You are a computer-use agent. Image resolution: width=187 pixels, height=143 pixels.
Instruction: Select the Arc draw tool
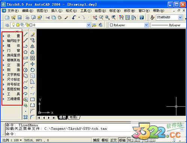[26, 64]
